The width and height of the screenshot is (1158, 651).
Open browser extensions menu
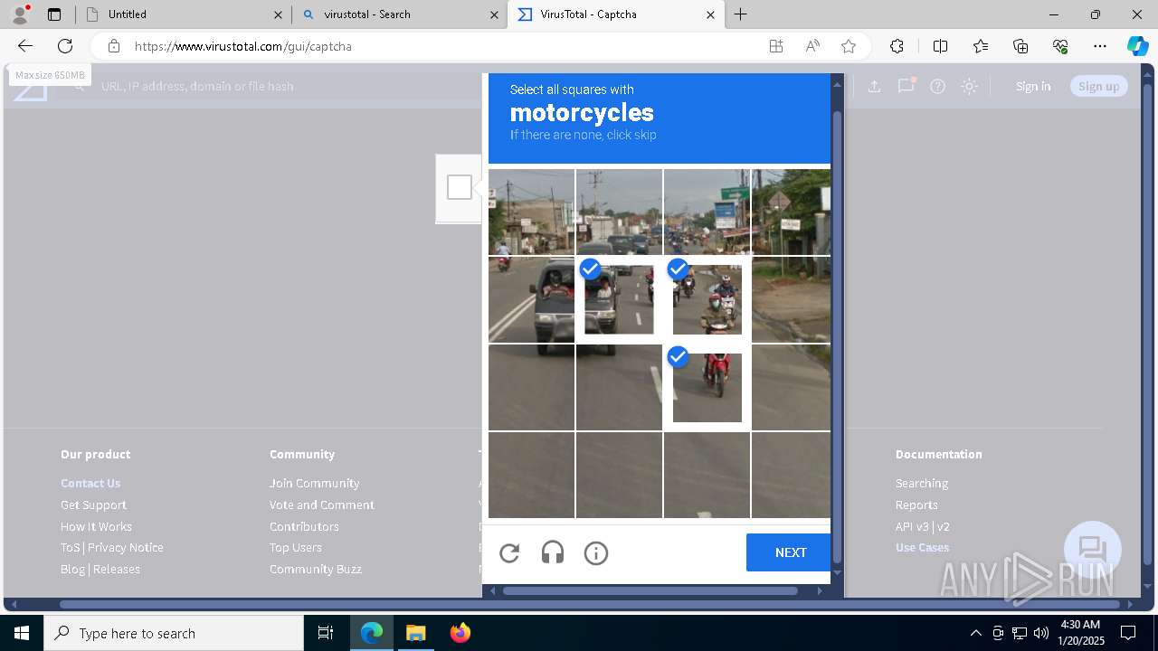pyautogui.click(x=897, y=46)
